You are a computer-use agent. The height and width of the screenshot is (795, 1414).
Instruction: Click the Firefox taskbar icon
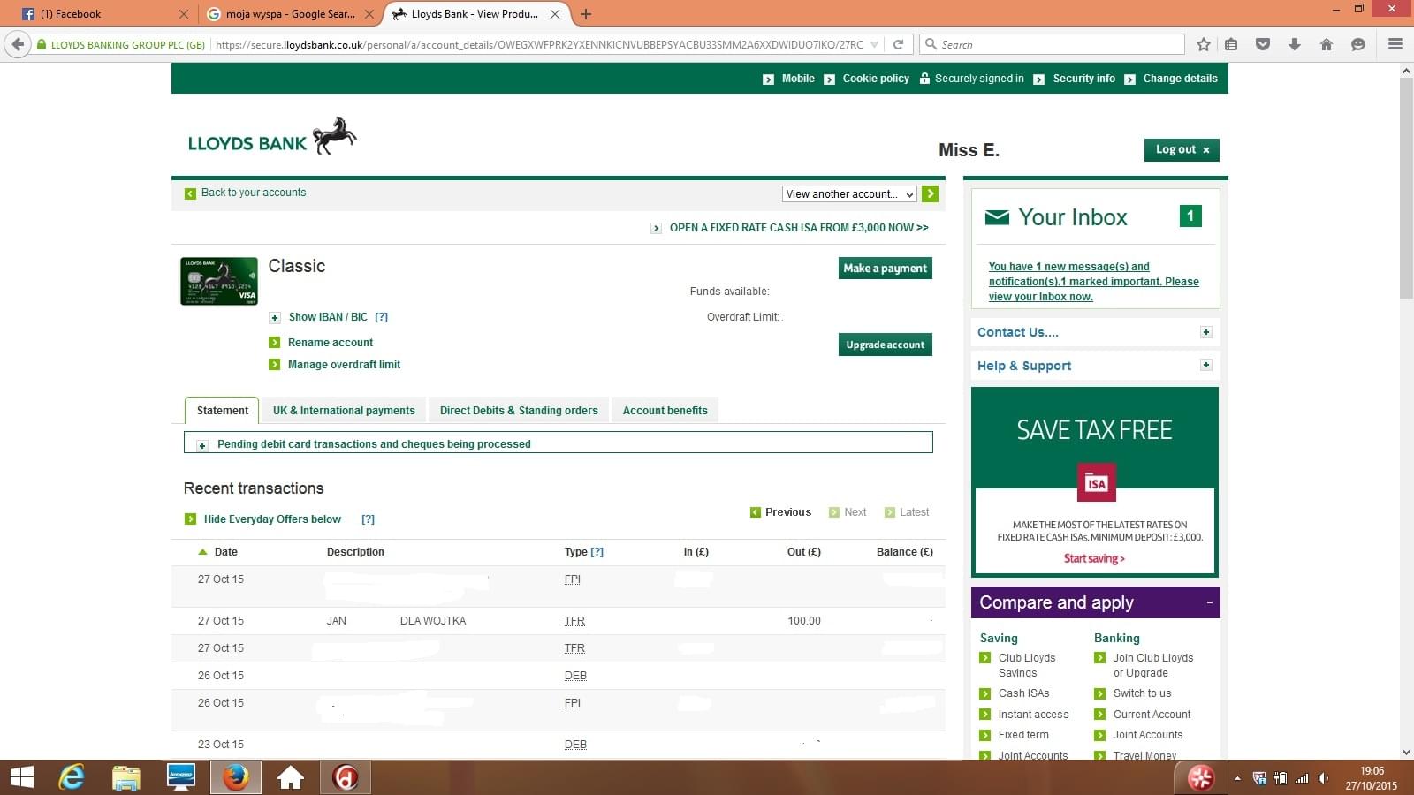(x=235, y=777)
